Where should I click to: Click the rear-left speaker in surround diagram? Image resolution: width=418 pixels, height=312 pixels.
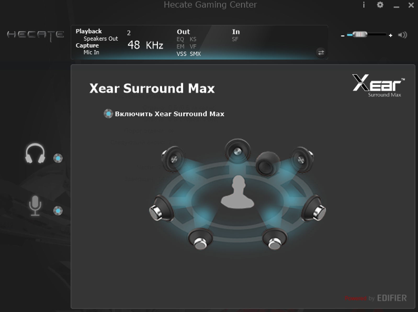200,239
